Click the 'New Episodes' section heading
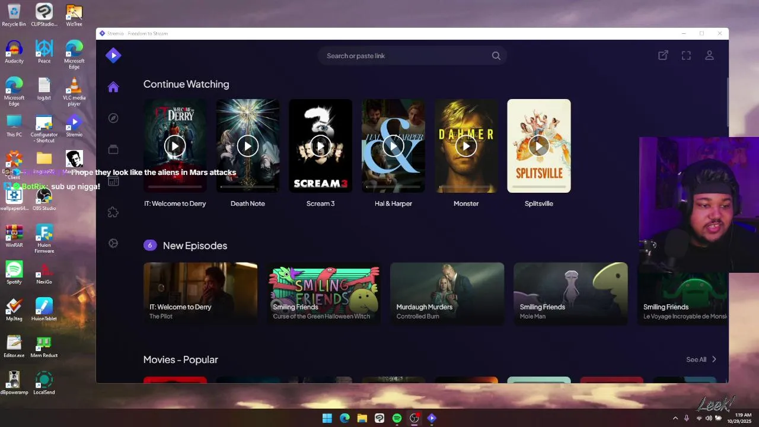Viewport: 759px width, 427px height. 195,246
